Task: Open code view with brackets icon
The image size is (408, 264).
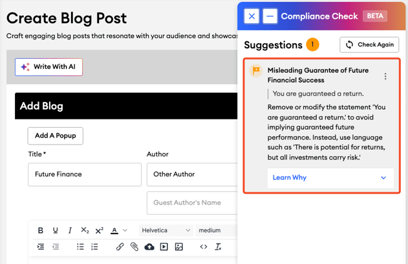Action: 204,247
